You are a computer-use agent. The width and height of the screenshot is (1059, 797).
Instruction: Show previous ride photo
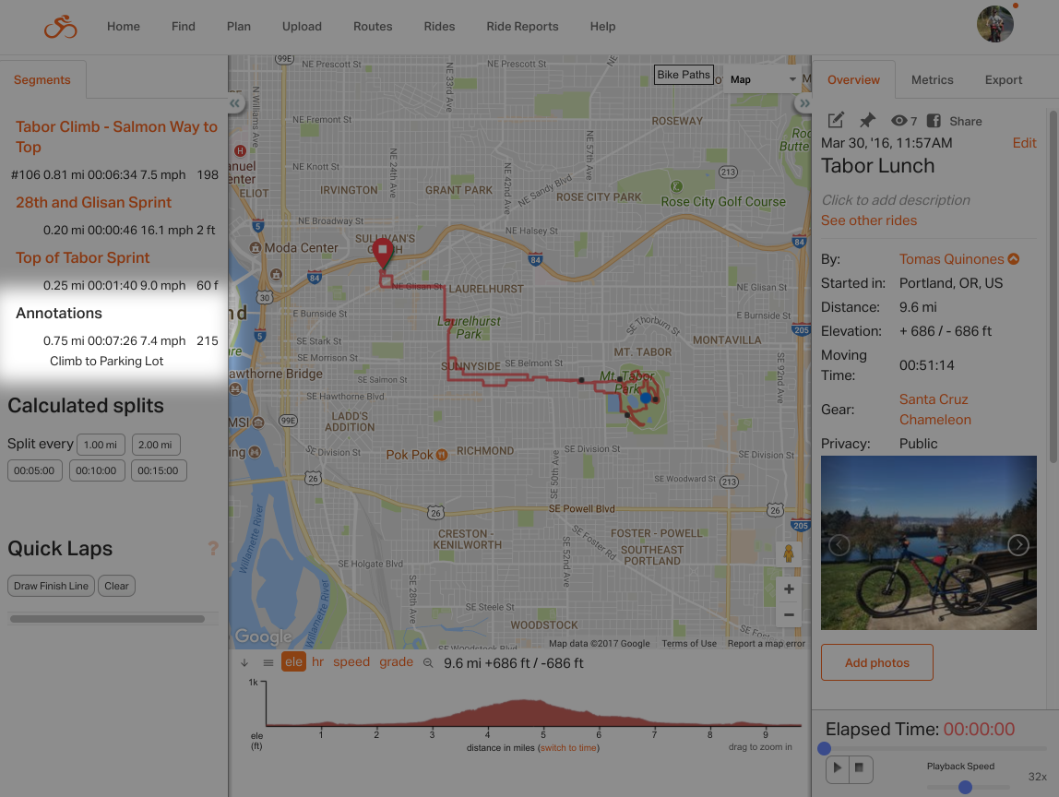tap(839, 544)
